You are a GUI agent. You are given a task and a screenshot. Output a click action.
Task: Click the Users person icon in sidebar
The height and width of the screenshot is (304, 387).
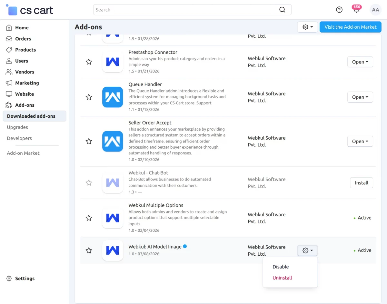(9, 61)
